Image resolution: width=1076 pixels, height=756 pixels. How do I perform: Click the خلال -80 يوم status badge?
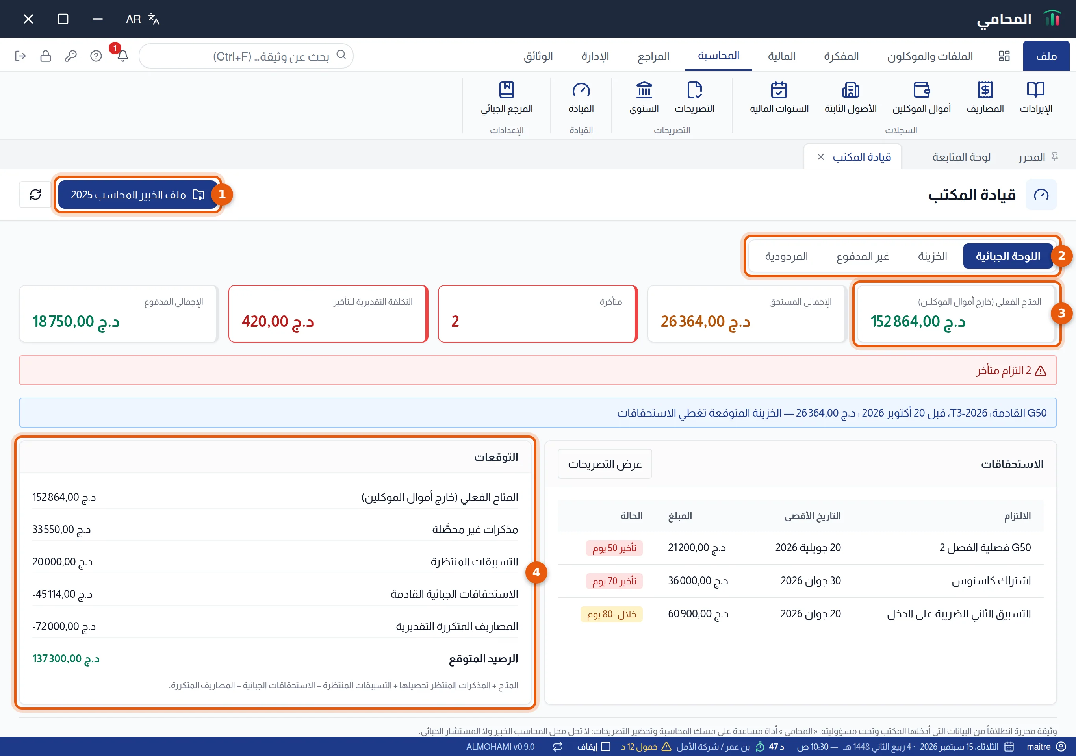point(612,615)
